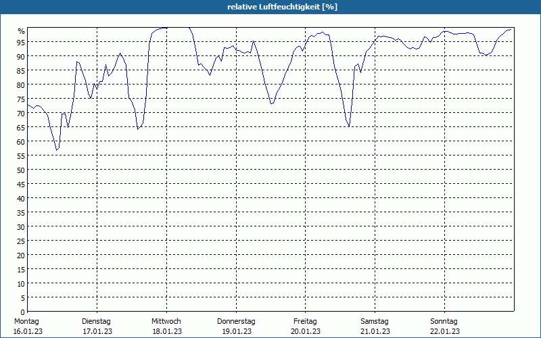Click the y-axis value 85
The image size is (541, 338).
pos(21,71)
